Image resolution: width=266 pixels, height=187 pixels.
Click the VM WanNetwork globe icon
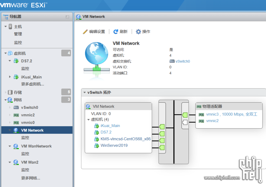coord(16,146)
